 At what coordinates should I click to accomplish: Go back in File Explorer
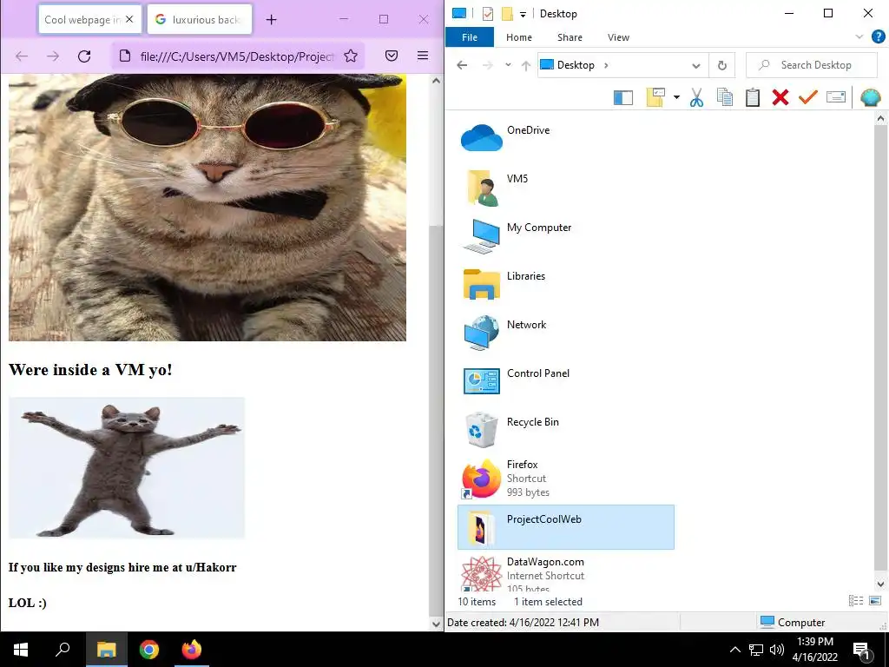coord(462,64)
